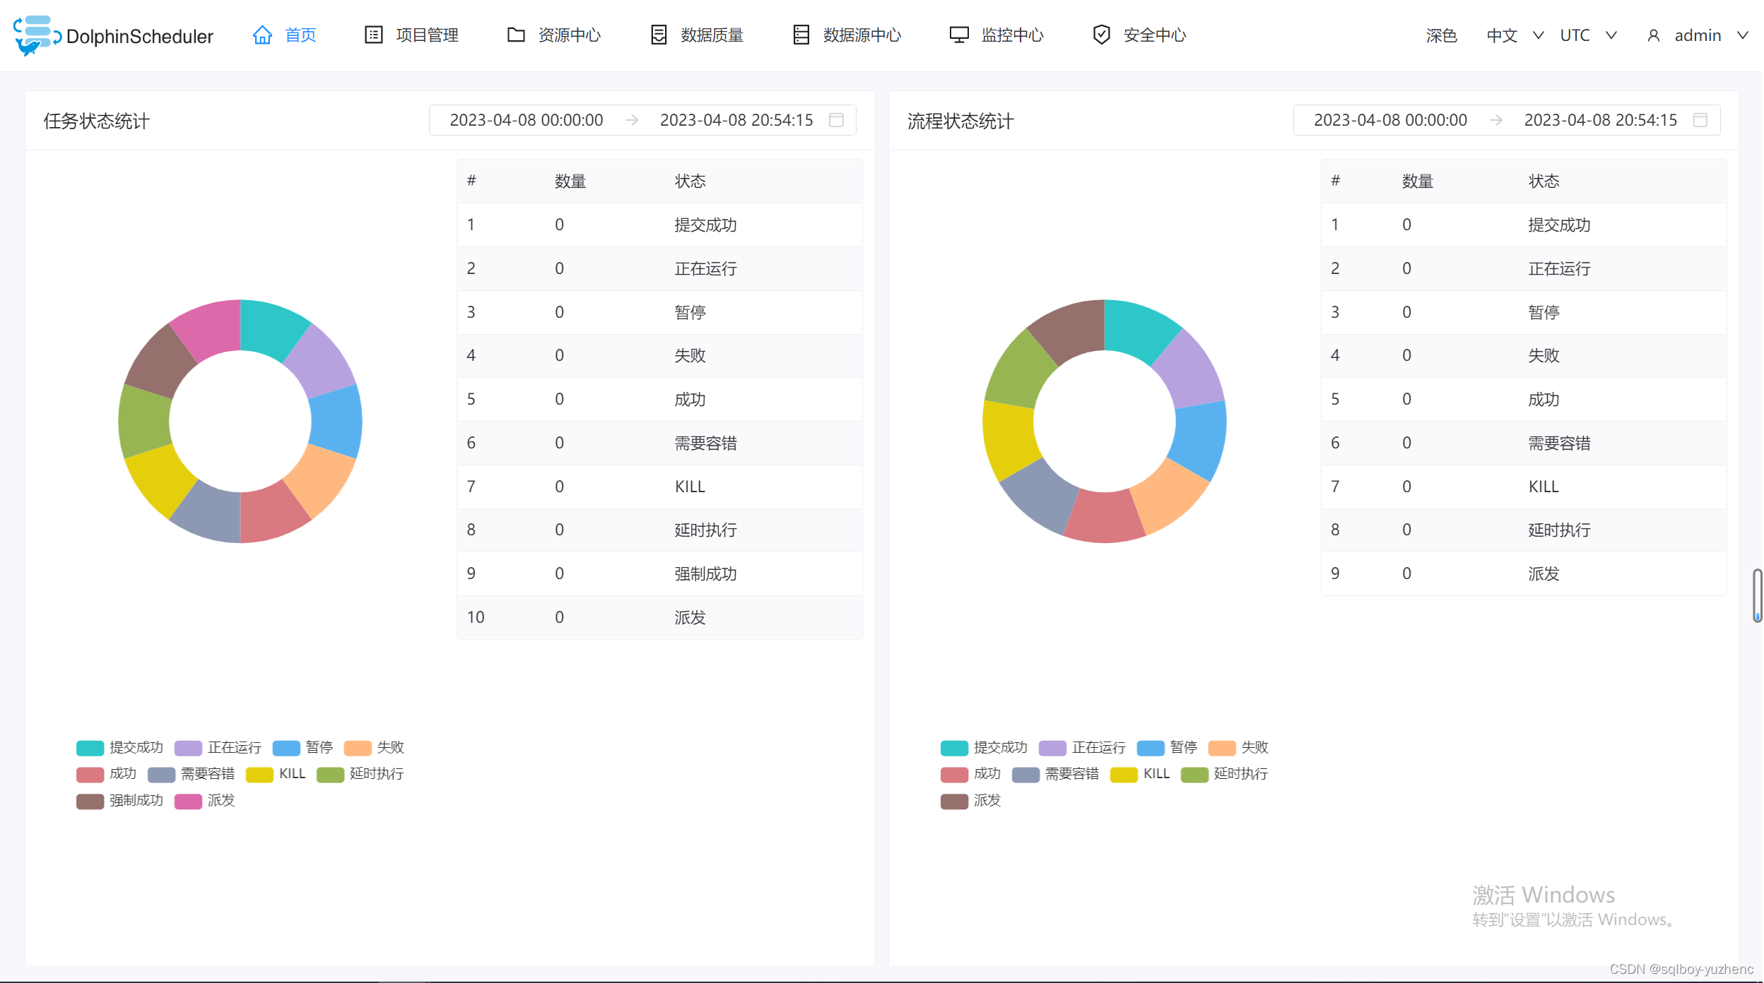Toggle 成功 legend in task chart
The height and width of the screenshot is (983, 1764).
[x=106, y=774]
